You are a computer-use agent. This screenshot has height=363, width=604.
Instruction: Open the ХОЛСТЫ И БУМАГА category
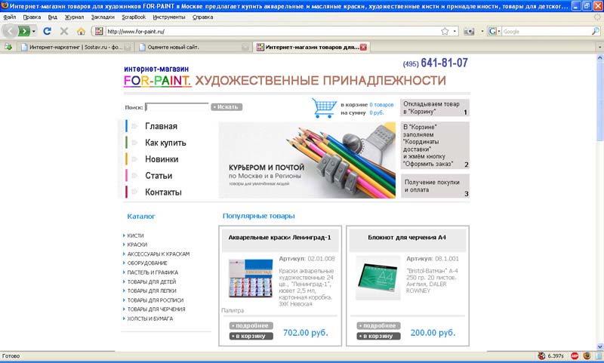149,318
